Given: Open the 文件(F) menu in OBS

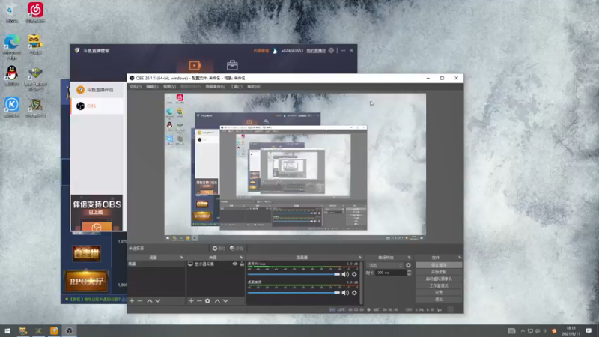Looking at the screenshot, I should point(136,87).
